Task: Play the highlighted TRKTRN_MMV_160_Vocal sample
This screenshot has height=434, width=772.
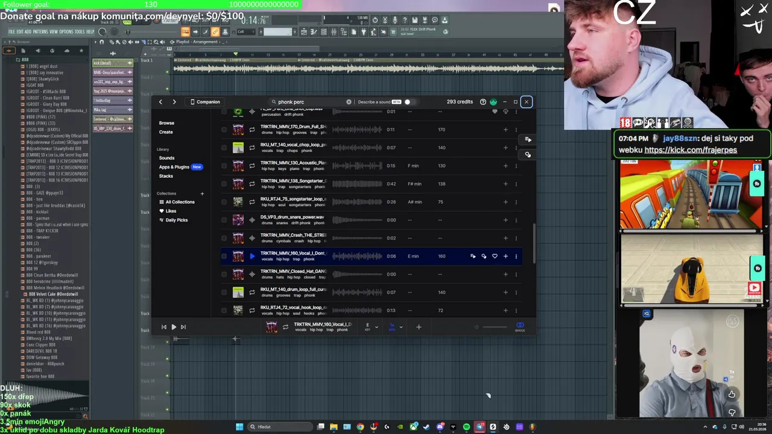Action: pos(252,256)
